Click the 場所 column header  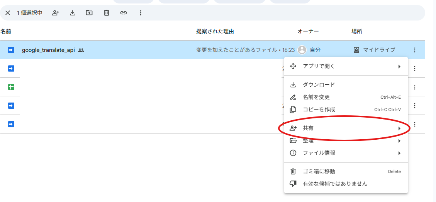(357, 31)
